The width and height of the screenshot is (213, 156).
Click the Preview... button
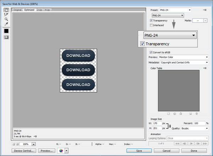(x=47, y=151)
